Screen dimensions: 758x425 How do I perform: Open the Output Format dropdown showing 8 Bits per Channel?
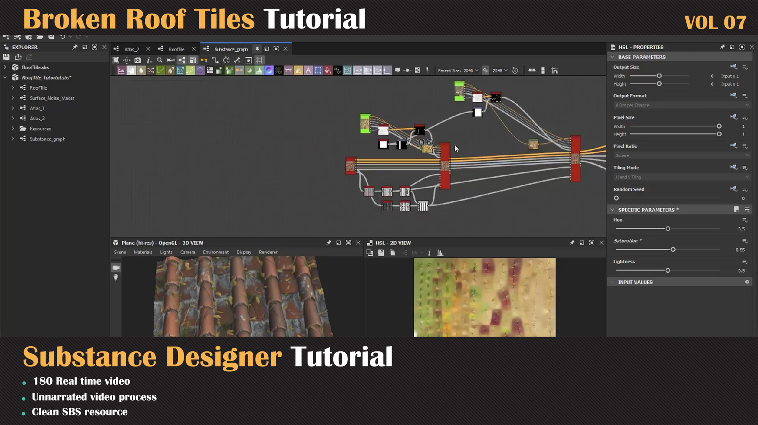coord(681,105)
